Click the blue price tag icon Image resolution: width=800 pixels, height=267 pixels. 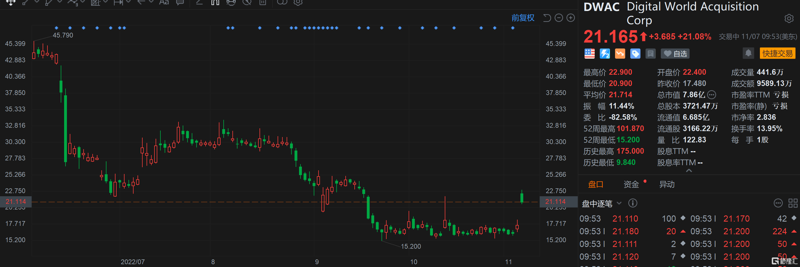(635, 54)
